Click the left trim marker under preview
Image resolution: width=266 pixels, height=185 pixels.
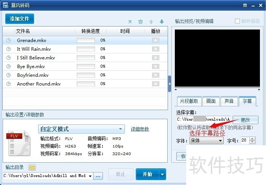[x=176, y=90]
